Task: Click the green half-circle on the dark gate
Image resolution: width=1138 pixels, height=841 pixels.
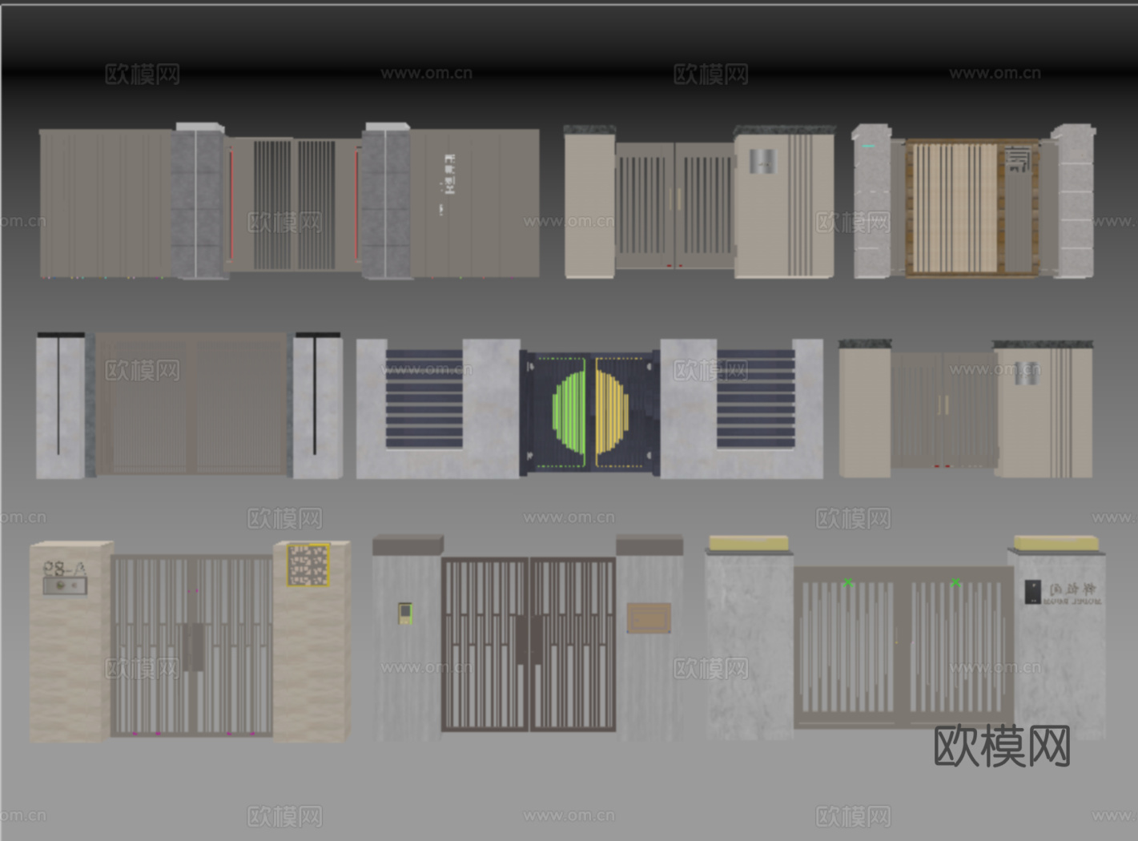Action: coord(570,412)
